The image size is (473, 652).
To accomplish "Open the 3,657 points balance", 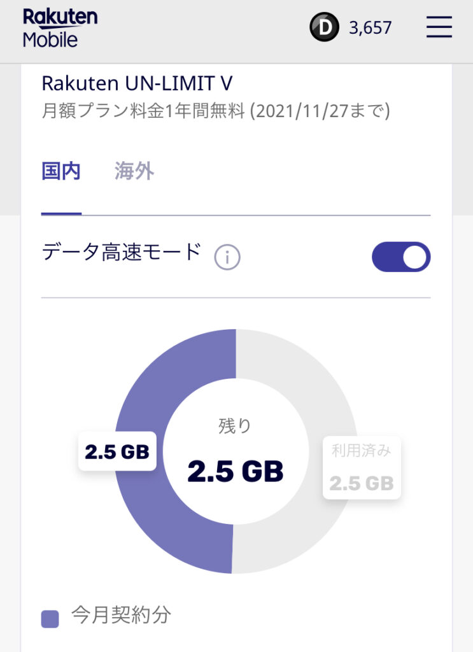I will (370, 28).
